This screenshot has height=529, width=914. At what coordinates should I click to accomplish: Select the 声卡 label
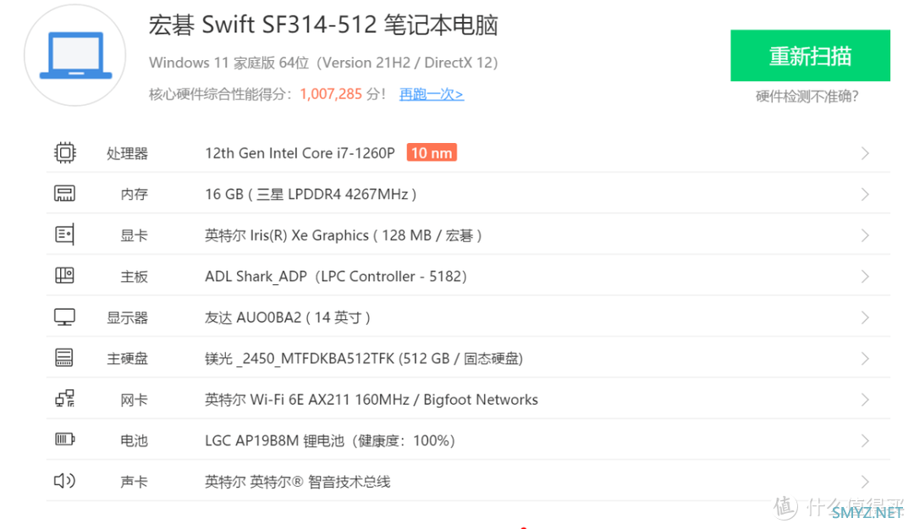pyautogui.click(x=134, y=482)
